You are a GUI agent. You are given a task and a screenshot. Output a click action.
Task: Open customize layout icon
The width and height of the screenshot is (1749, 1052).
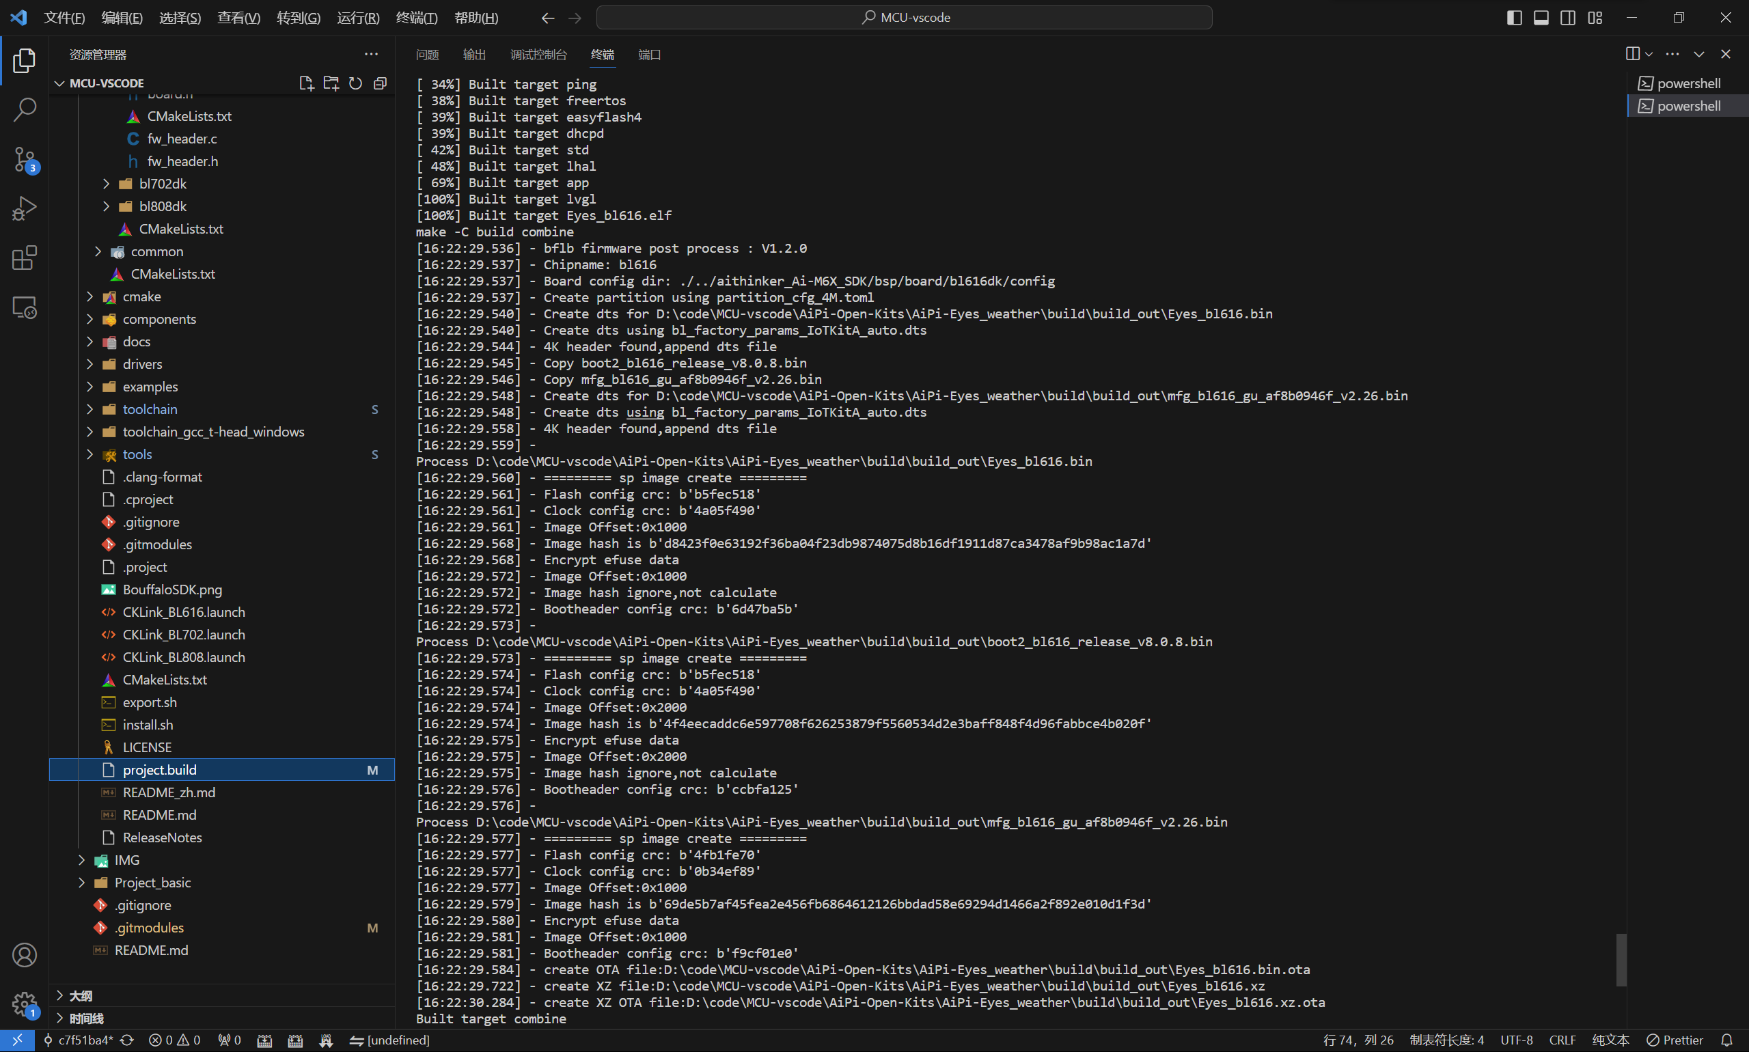pos(1595,18)
